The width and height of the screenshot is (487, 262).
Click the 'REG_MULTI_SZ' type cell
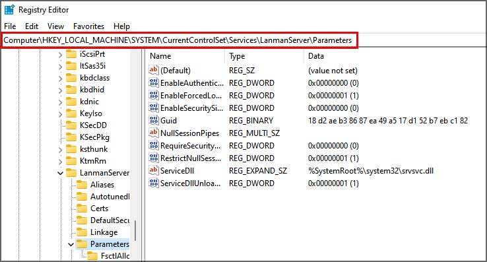254,133
